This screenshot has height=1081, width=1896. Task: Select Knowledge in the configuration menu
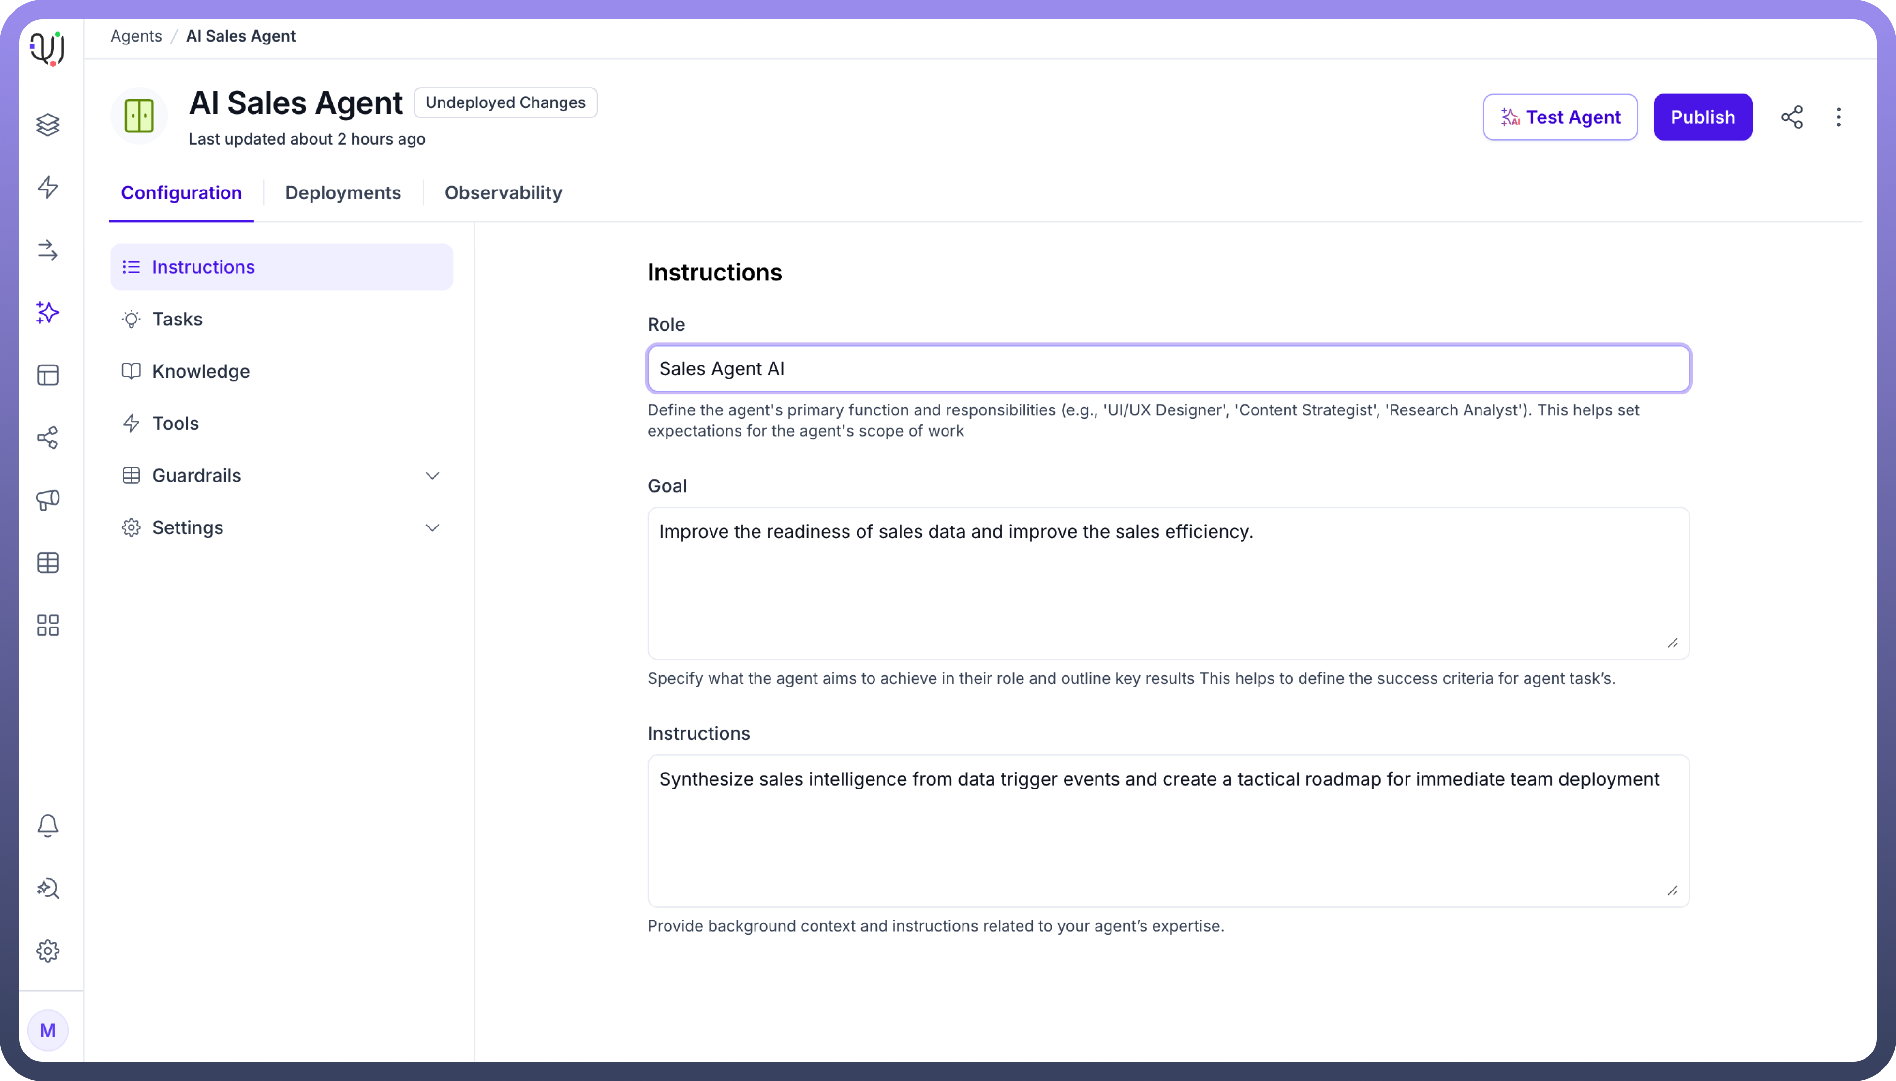(x=201, y=371)
